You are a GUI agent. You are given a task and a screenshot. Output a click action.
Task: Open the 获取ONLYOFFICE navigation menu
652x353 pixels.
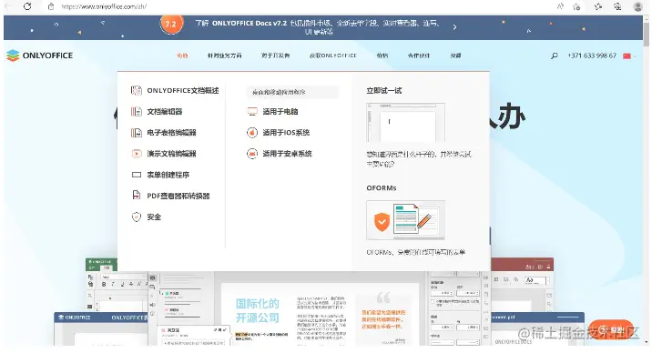pos(333,55)
